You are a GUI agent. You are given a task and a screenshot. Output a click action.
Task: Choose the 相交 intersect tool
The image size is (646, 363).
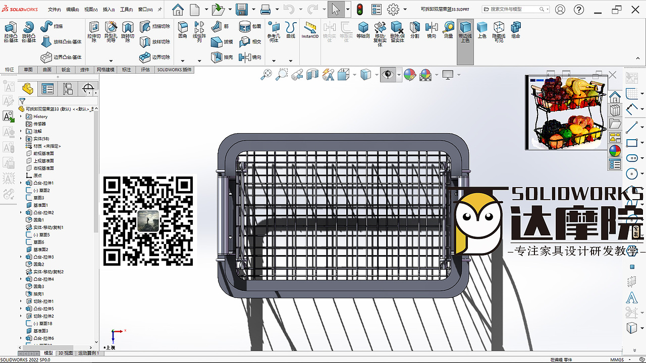pyautogui.click(x=250, y=42)
